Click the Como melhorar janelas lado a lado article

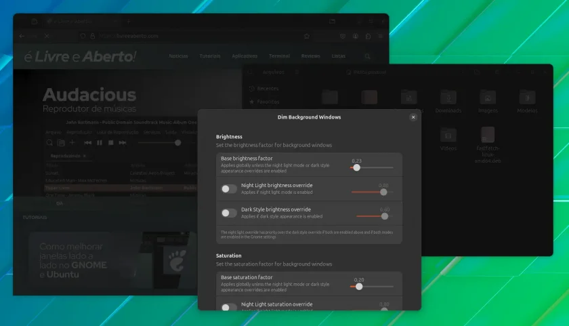pos(112,260)
